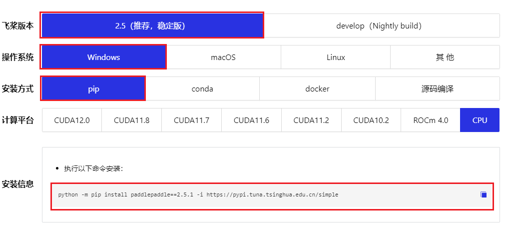
Task: Choose 源码编译 install method
Action: click(437, 88)
